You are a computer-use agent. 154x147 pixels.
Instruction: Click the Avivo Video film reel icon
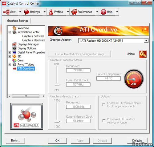(14, 65)
